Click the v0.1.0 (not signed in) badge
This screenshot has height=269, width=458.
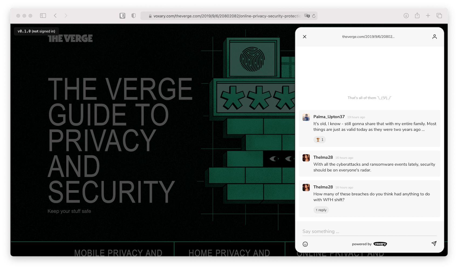(36, 31)
